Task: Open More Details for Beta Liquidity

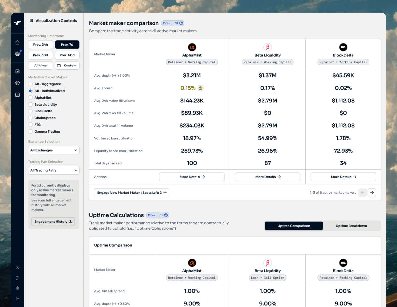Action: tap(268, 177)
